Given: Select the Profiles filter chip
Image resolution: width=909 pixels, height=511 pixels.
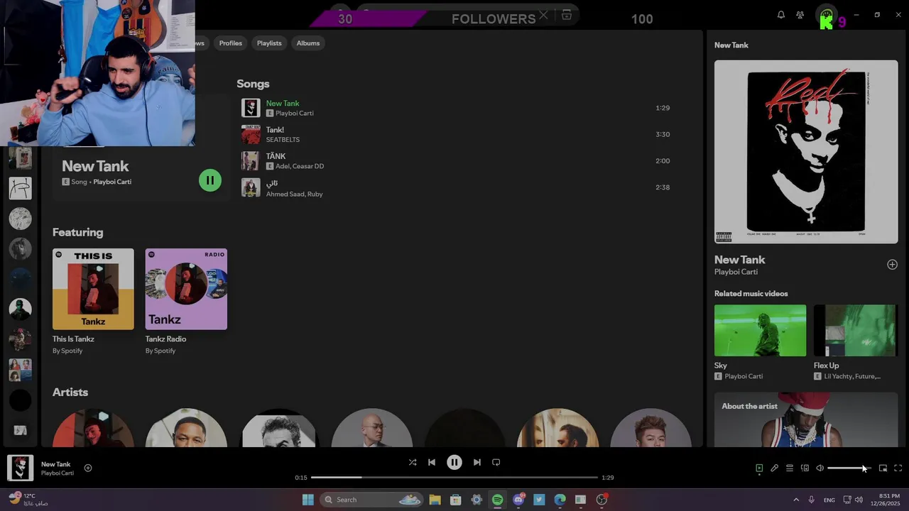Looking at the screenshot, I should click(231, 43).
